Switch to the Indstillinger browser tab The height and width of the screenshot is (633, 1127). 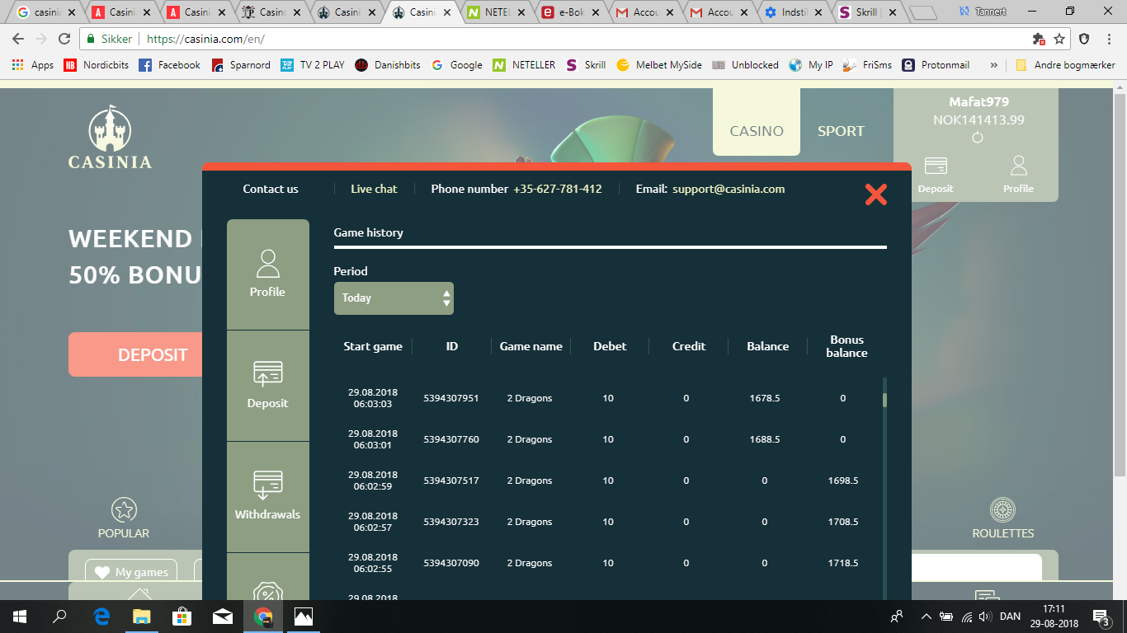pyautogui.click(x=795, y=12)
